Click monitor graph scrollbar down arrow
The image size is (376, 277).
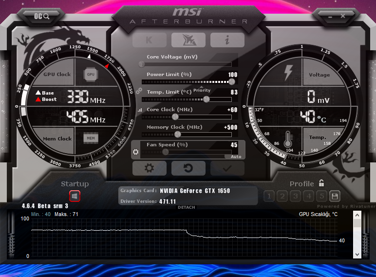357,255
